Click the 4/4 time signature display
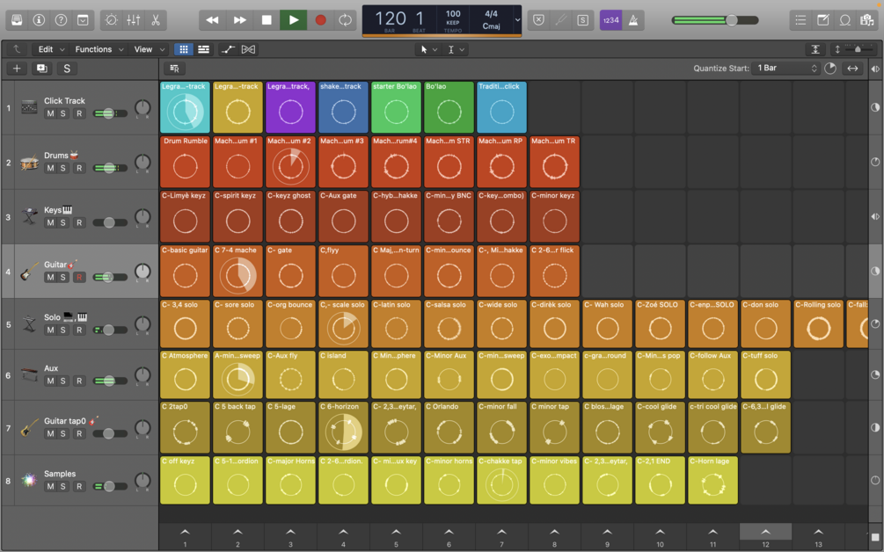Image resolution: width=884 pixels, height=552 pixels. (491, 14)
